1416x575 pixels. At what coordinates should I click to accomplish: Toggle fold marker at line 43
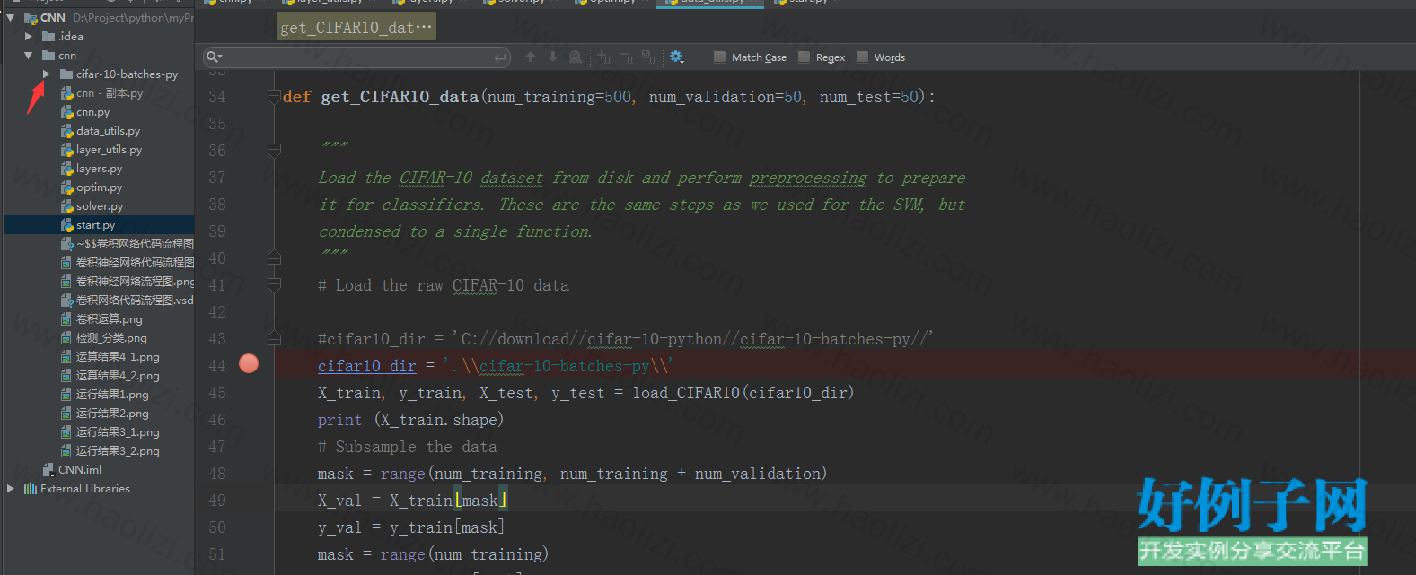click(275, 338)
